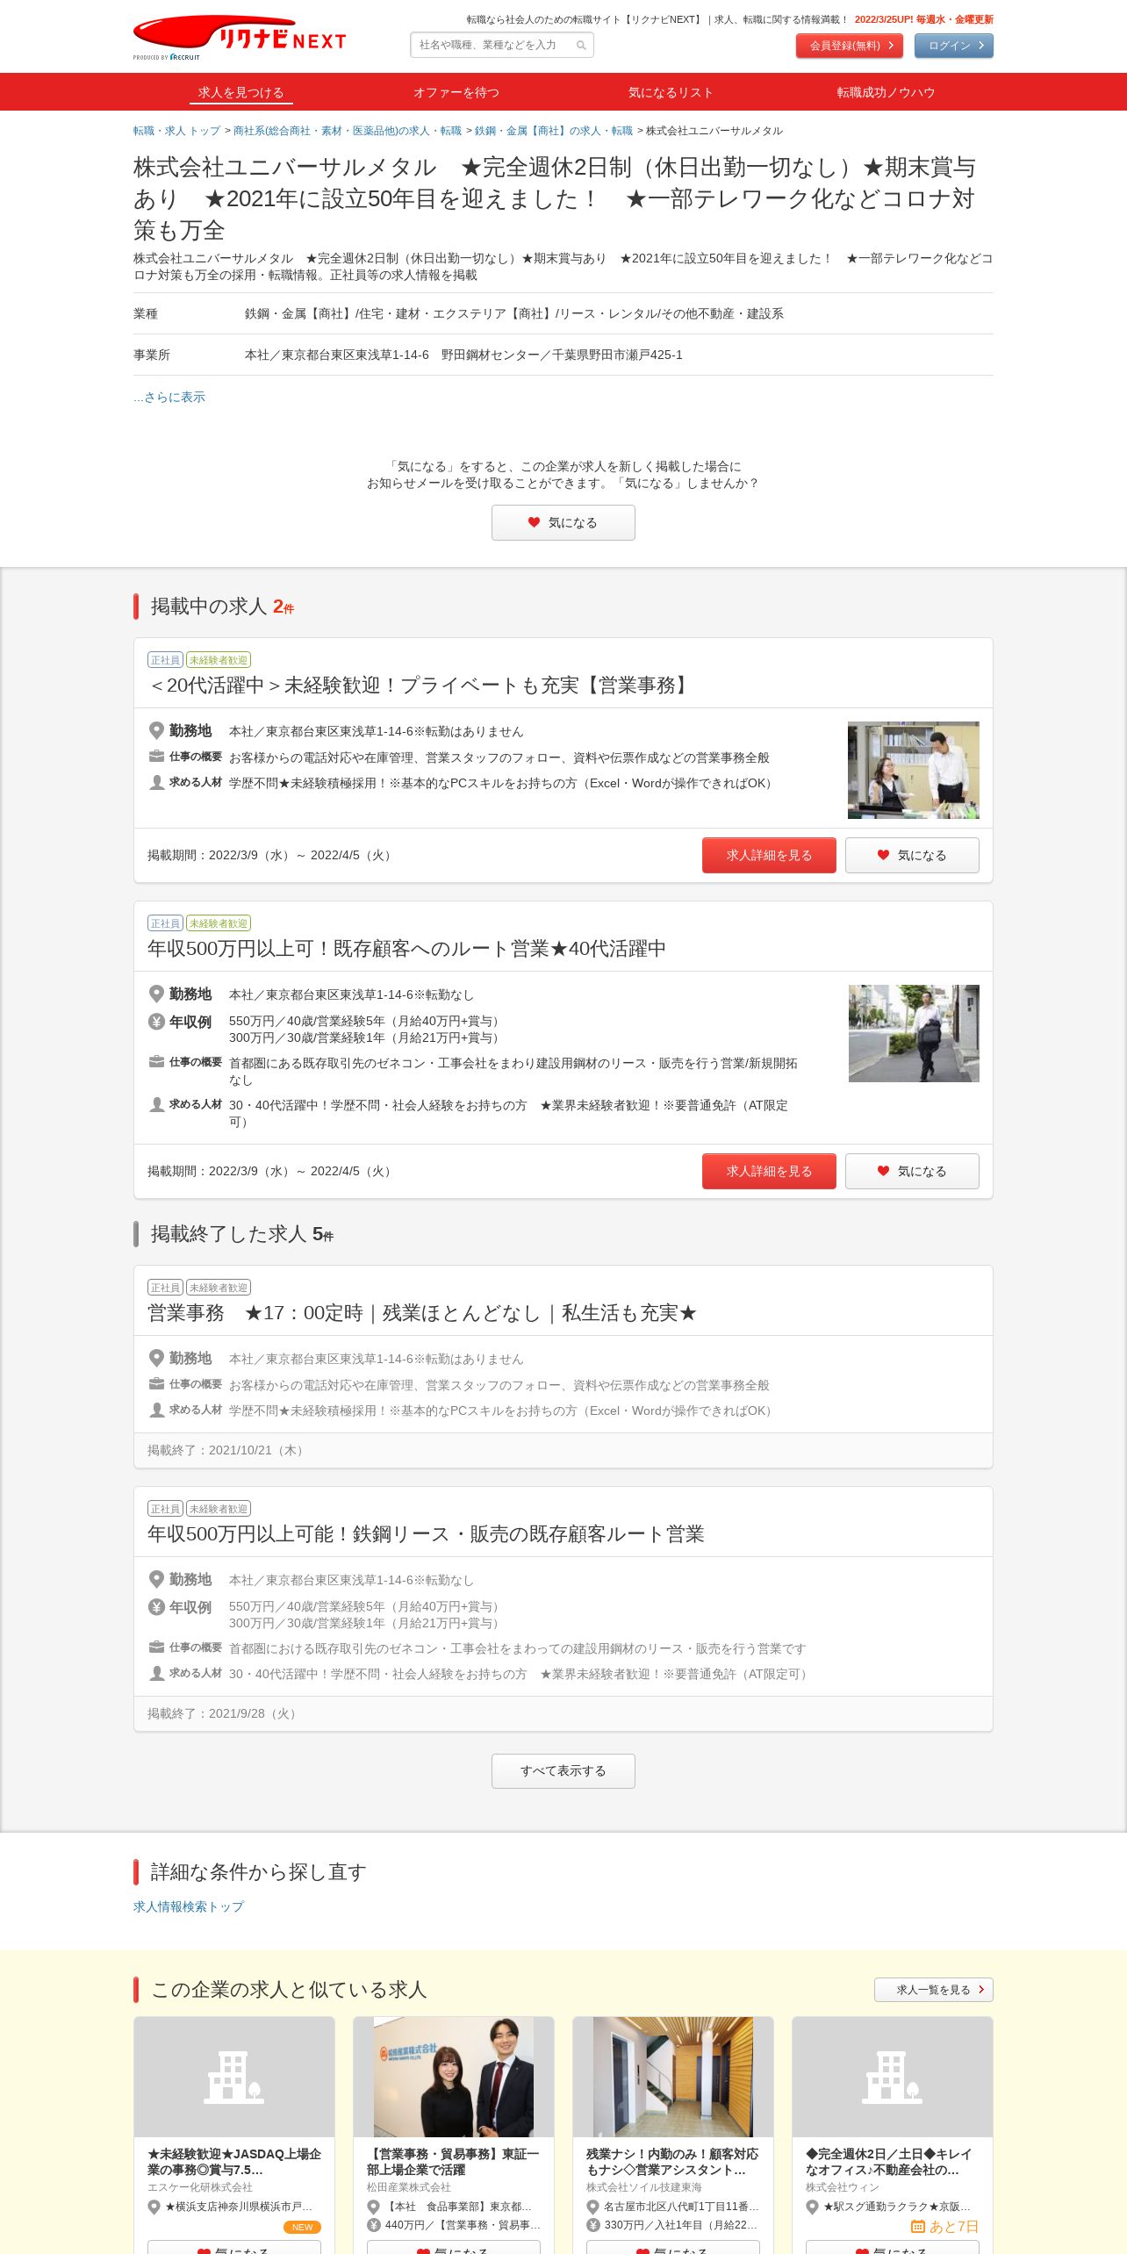Click location pin in ソイル技建東海 card
This screenshot has height=2254, width=1127.
pyautogui.click(x=592, y=2207)
